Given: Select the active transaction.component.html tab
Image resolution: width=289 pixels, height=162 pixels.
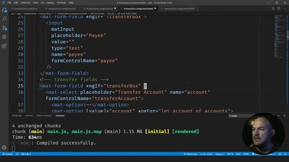Looking at the screenshot, I should (x=138, y=9).
